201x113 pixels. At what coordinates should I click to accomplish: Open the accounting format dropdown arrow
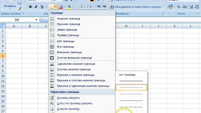pos(174,7)
